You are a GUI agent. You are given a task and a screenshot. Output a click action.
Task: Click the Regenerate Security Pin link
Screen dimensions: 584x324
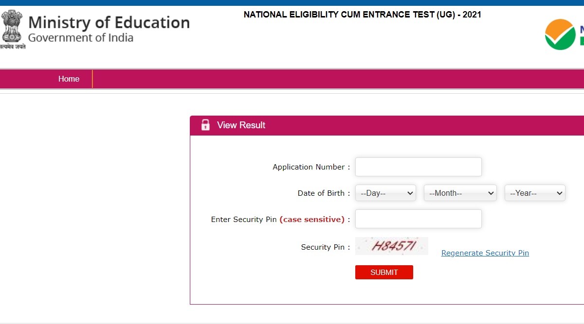point(485,253)
